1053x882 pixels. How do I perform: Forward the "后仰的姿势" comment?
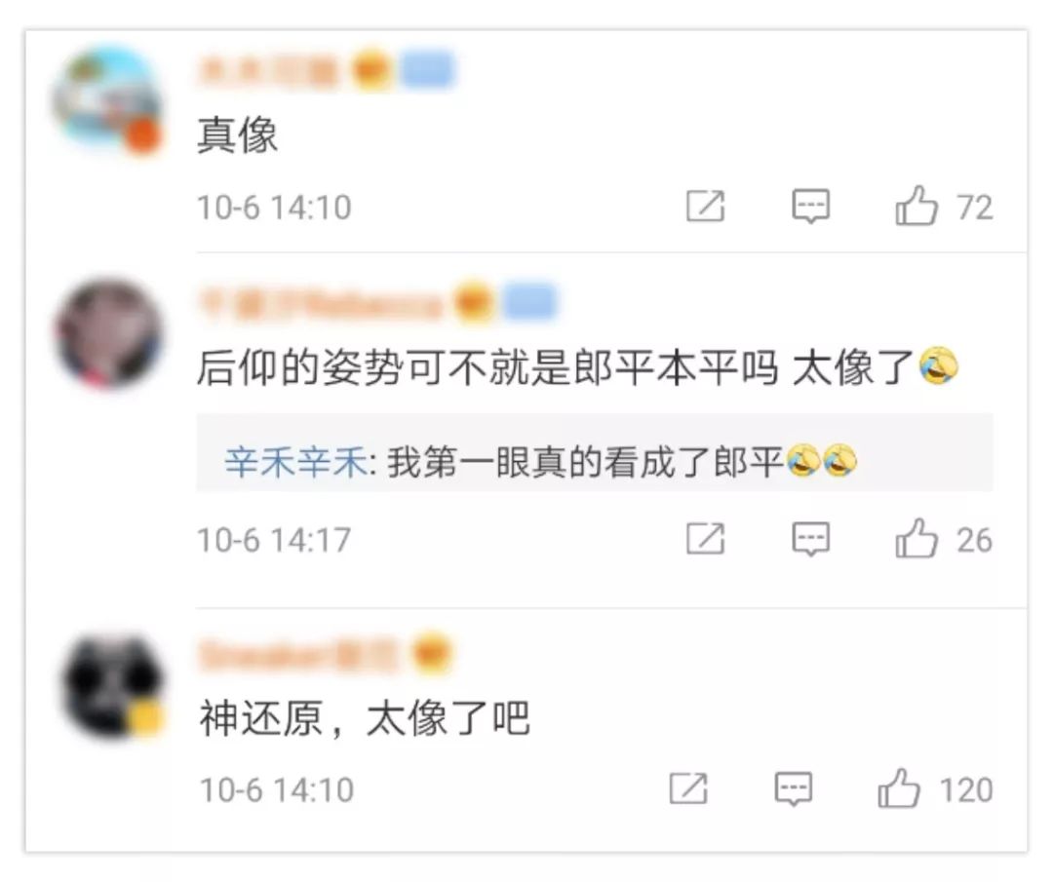click(x=705, y=538)
